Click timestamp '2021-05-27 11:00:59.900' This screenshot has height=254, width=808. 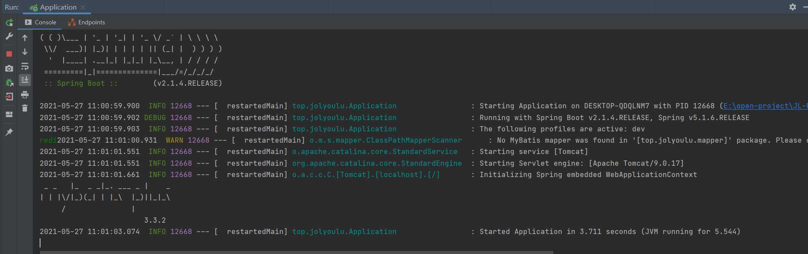coord(90,106)
